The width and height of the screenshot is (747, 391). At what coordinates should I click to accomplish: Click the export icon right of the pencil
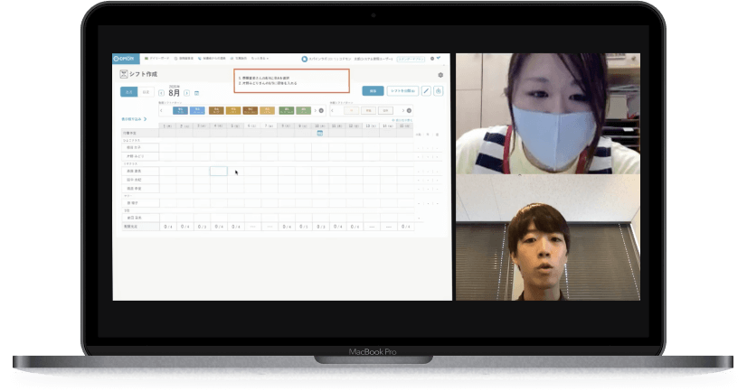[439, 91]
